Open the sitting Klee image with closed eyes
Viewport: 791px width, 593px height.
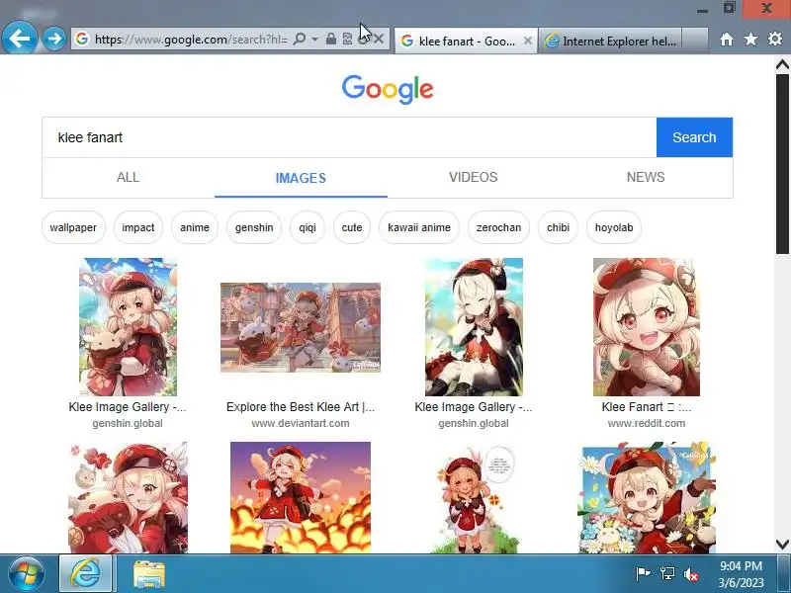point(474,327)
